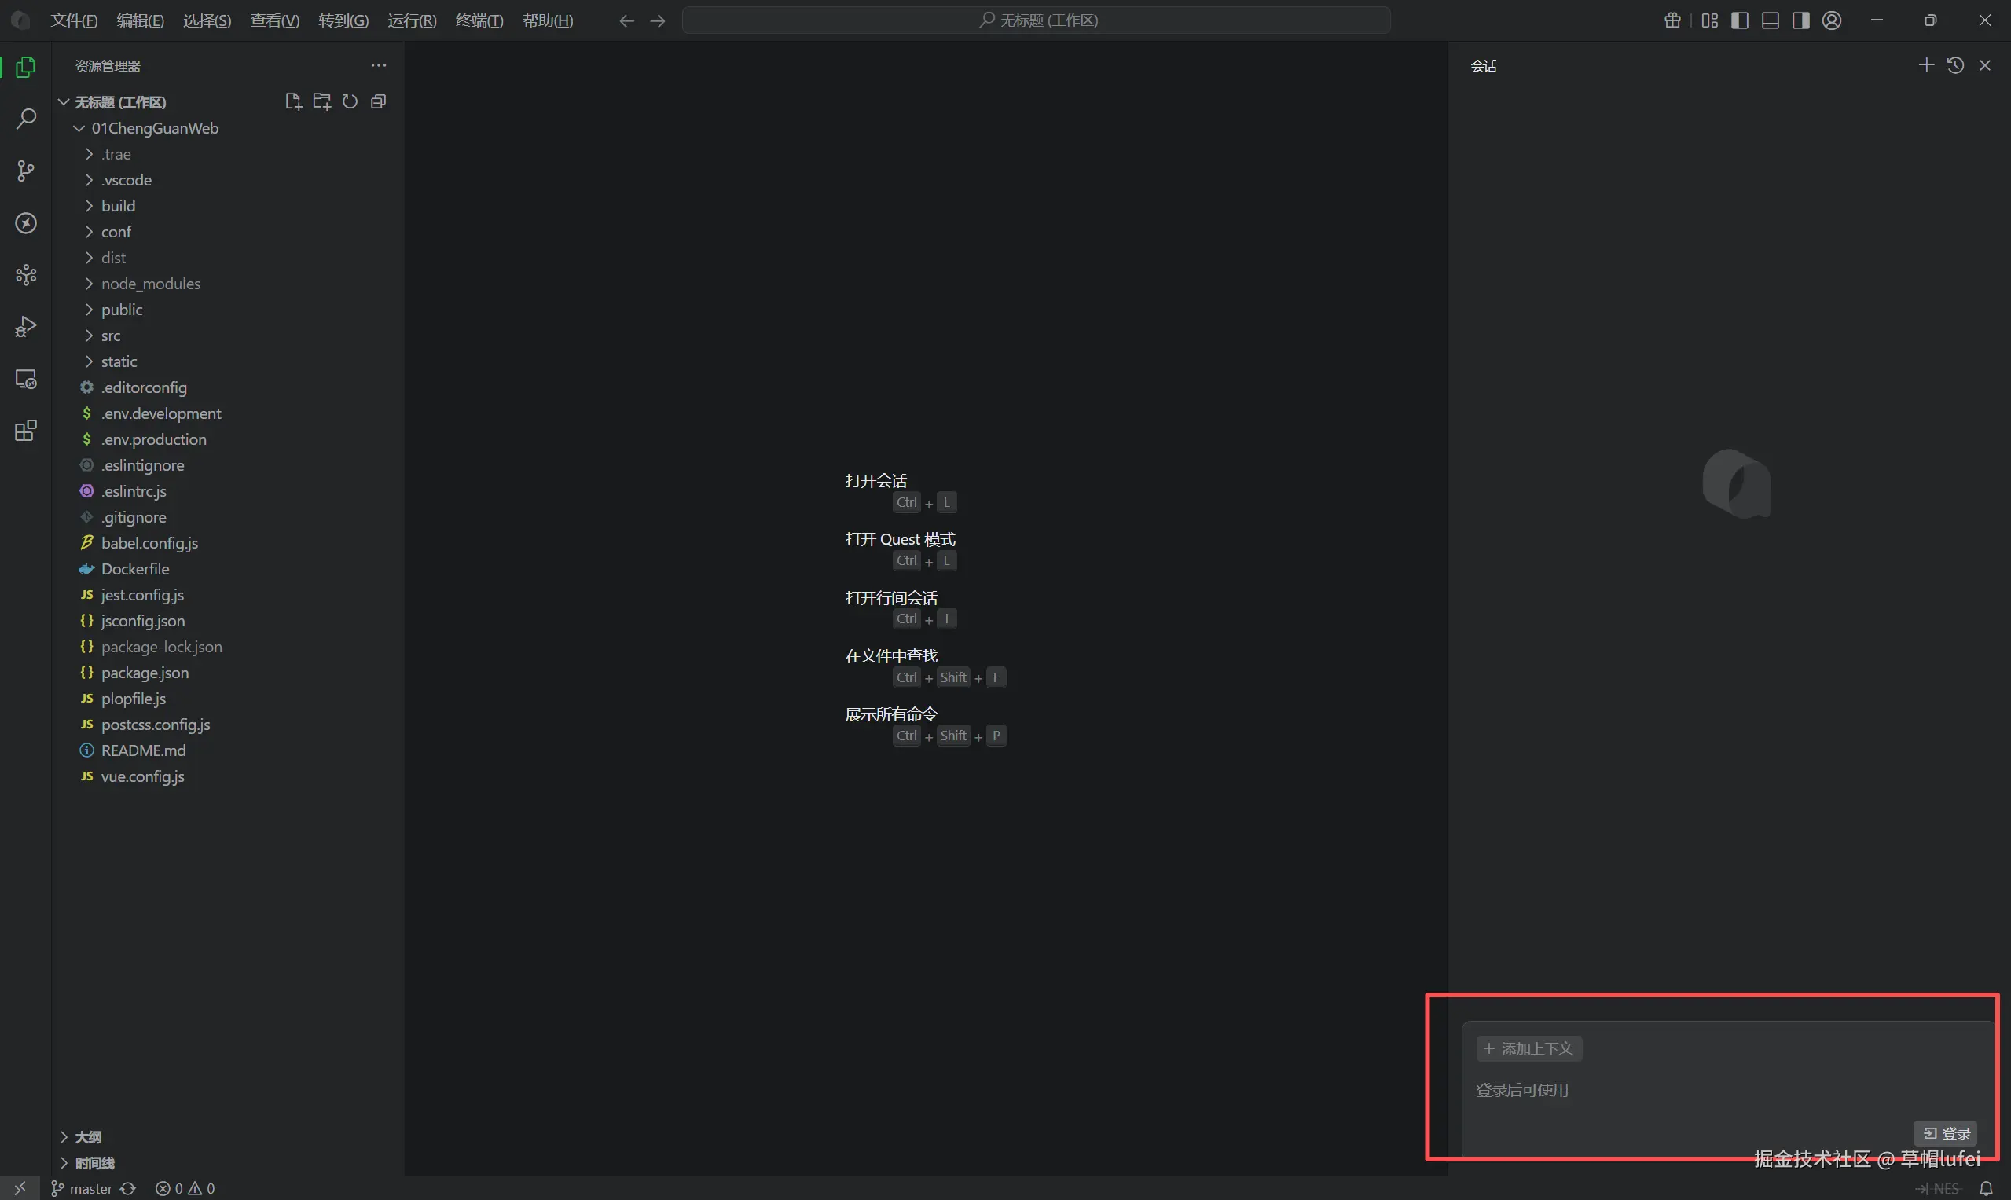Viewport: 2011px width, 1200px height.
Task: Open the Search view in the activity bar
Action: [x=26, y=119]
